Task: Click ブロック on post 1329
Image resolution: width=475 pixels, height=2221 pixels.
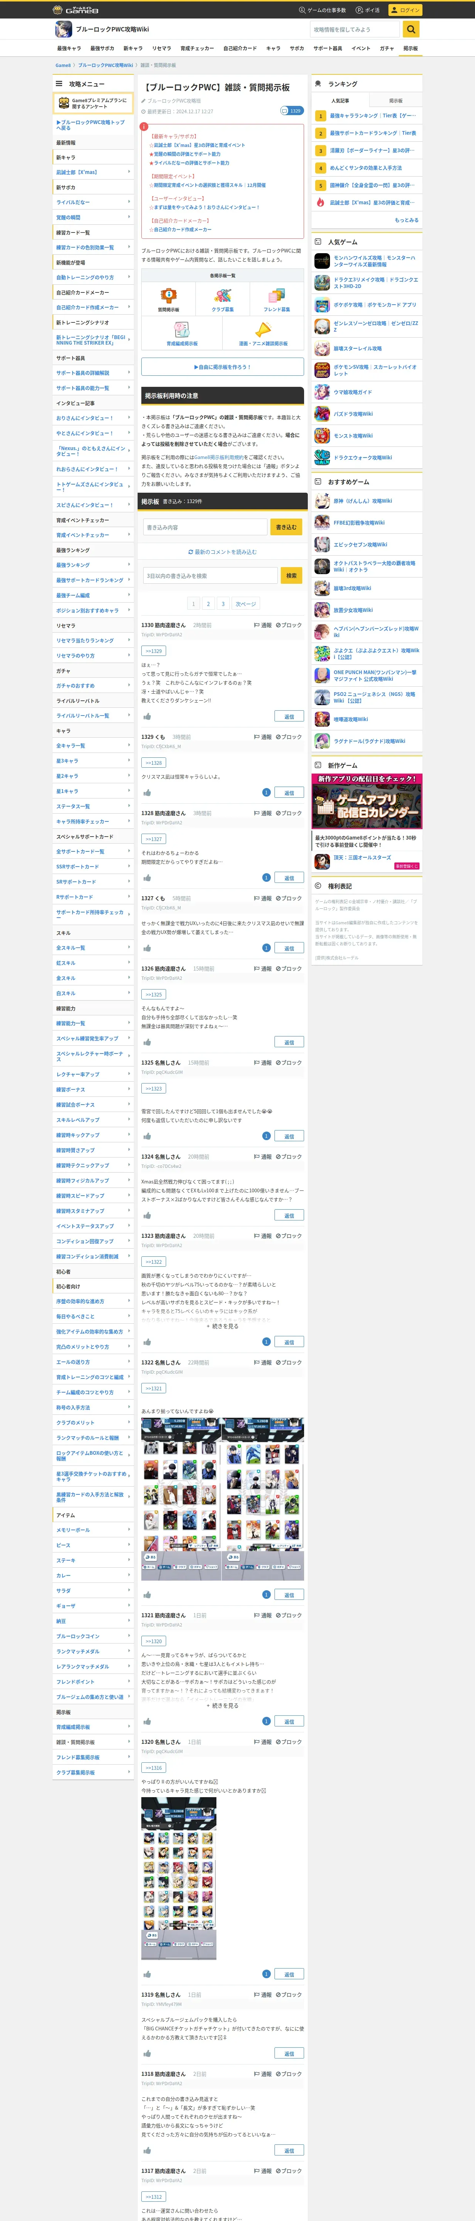Action: [x=289, y=737]
